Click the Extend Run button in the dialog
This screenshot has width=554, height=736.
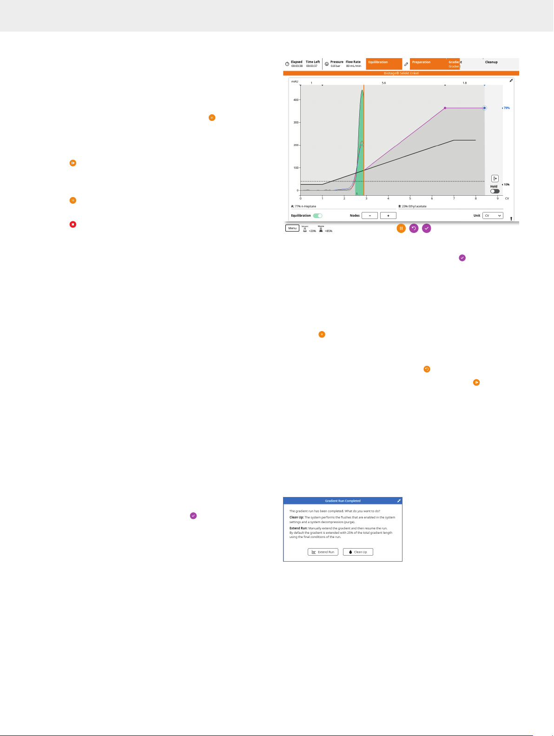[323, 552]
